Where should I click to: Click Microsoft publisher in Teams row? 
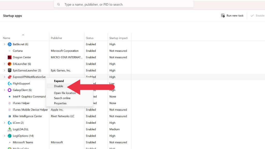(x=57, y=143)
